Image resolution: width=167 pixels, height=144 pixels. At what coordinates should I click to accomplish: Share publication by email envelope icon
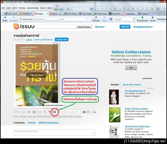[x=34, y=112]
